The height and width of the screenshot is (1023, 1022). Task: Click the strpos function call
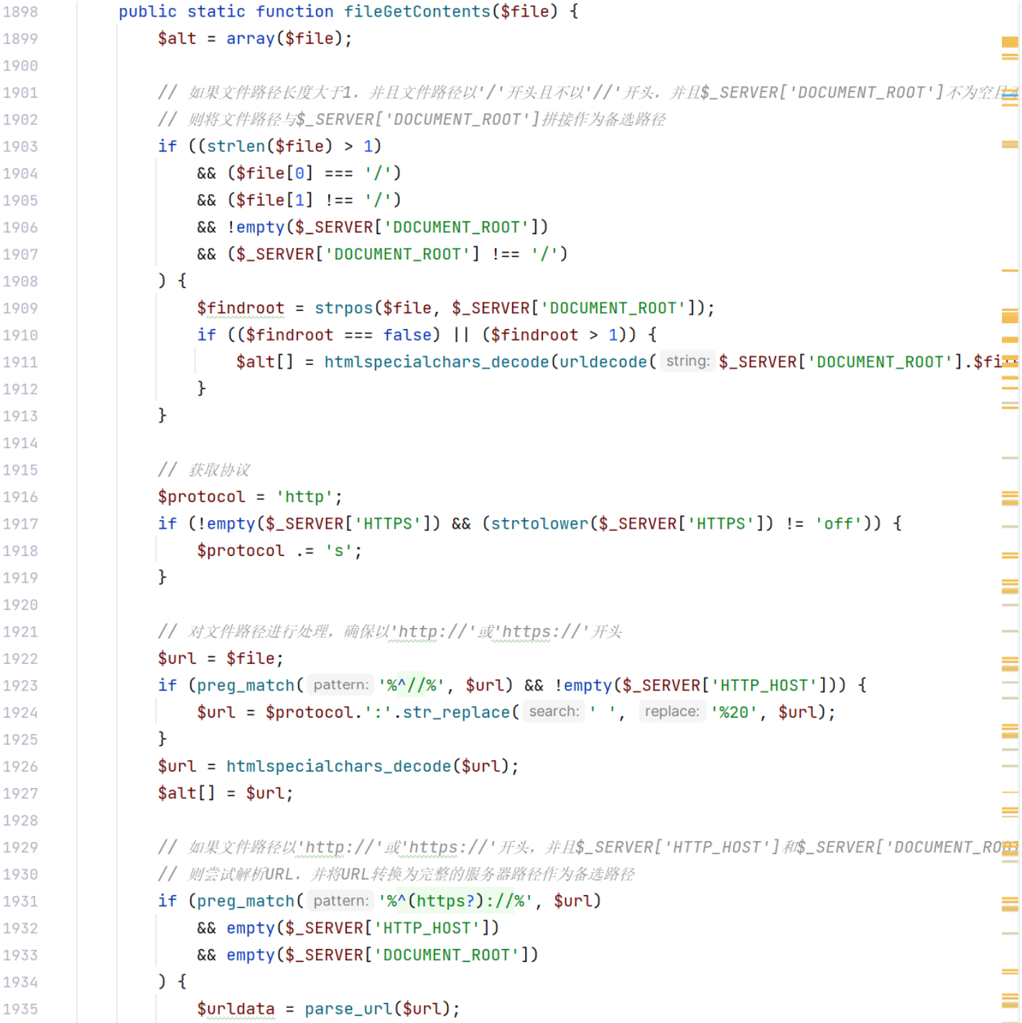point(343,308)
